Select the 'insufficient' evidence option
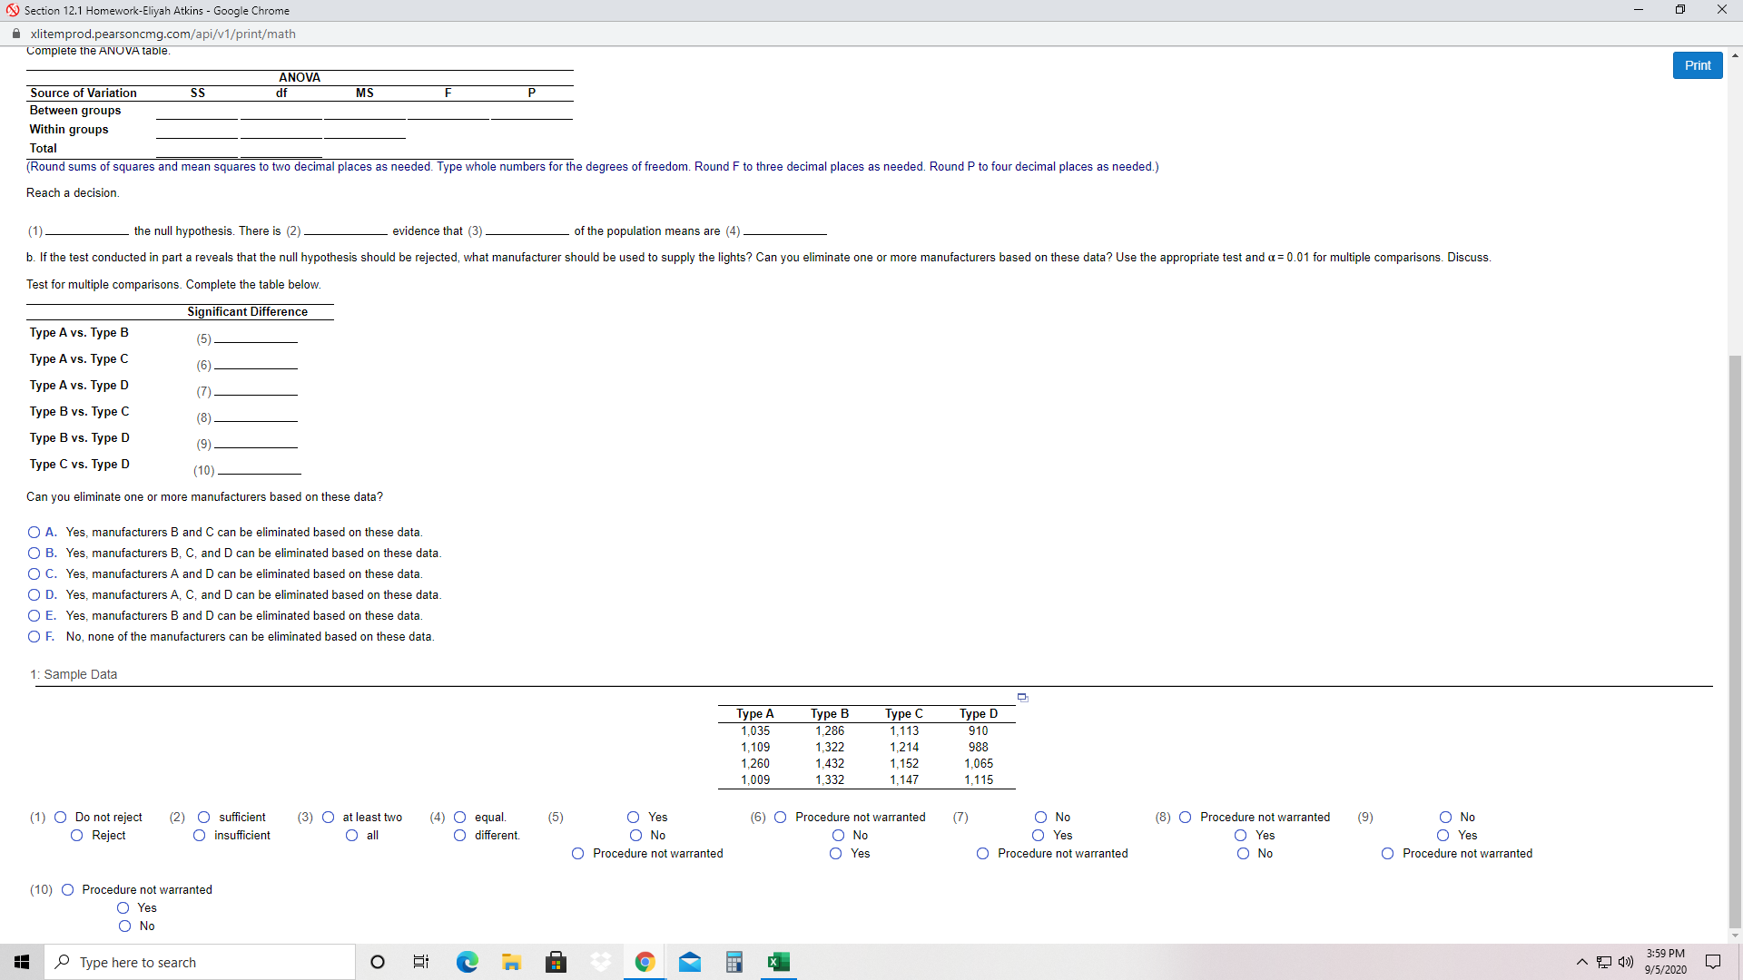1743x980 pixels. point(200,836)
